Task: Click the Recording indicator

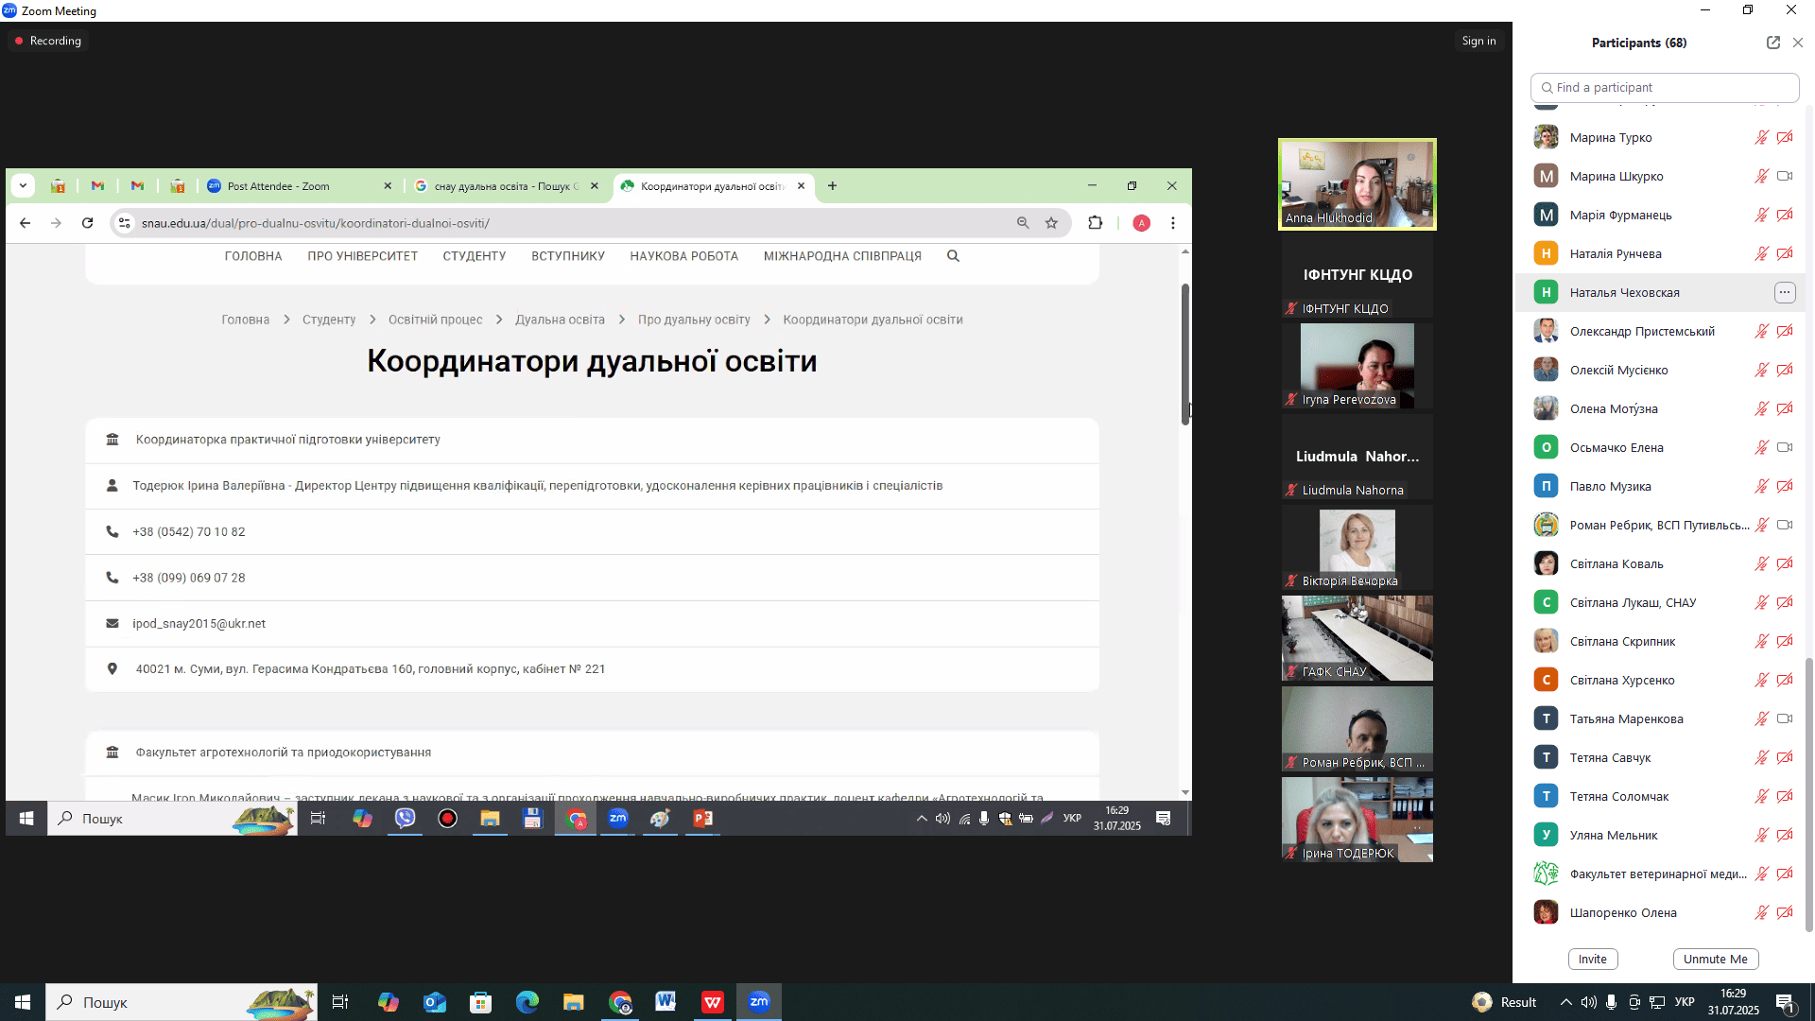Action: tap(48, 41)
